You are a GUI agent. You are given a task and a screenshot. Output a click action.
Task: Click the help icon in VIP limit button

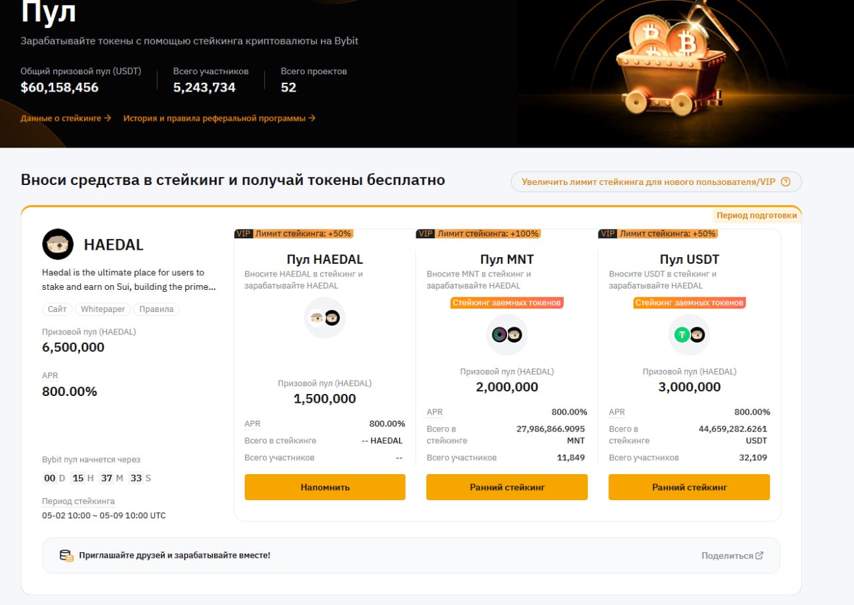tap(785, 182)
